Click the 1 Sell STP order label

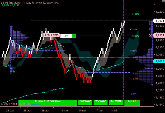[51, 35]
